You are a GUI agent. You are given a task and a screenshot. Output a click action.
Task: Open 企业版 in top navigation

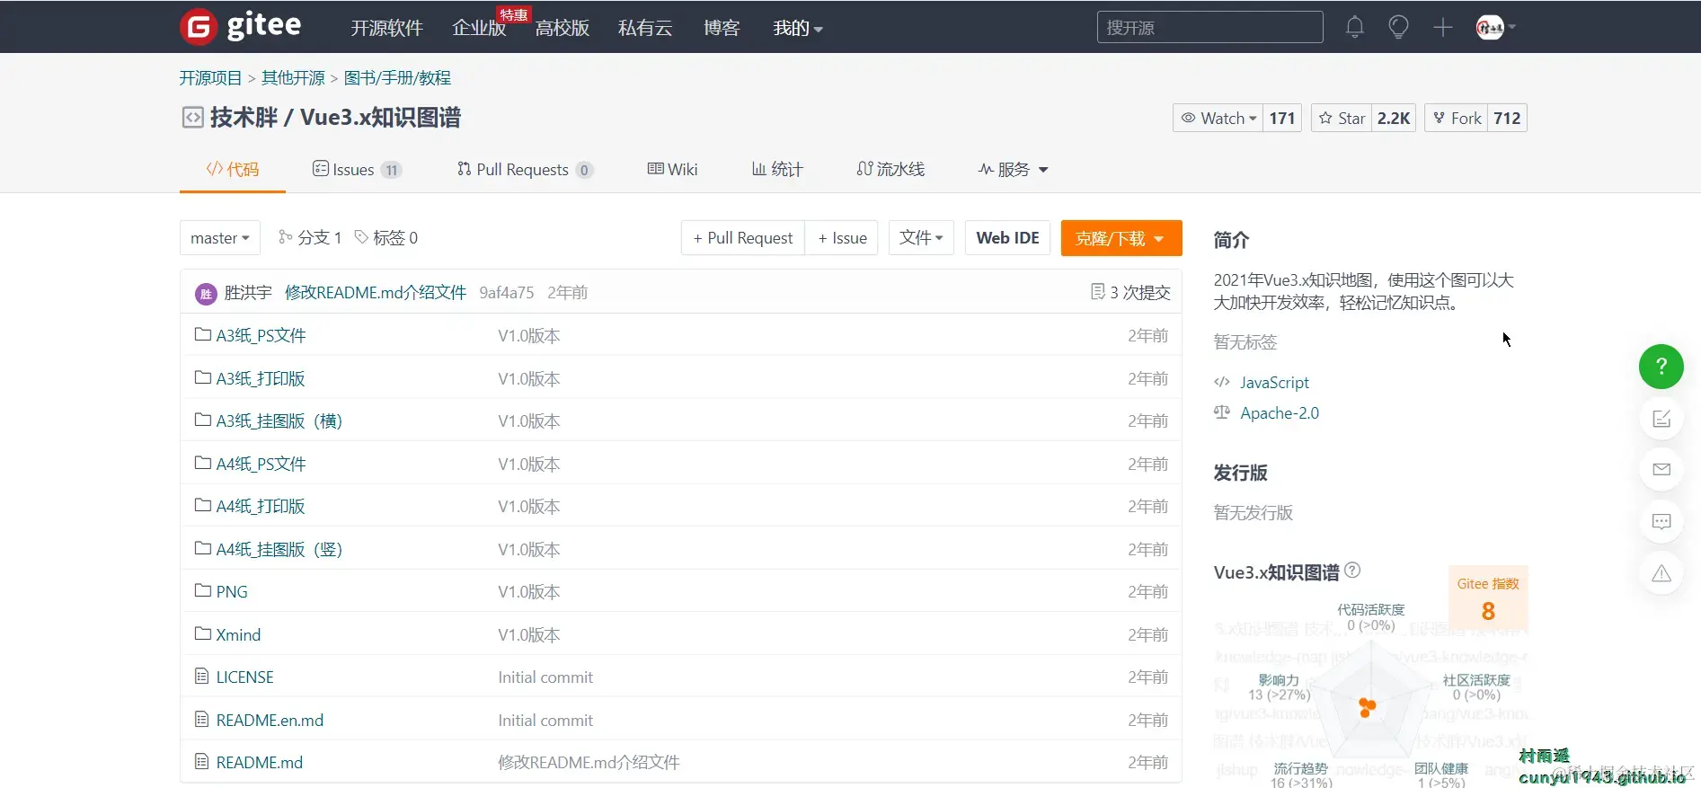pyautogui.click(x=479, y=28)
